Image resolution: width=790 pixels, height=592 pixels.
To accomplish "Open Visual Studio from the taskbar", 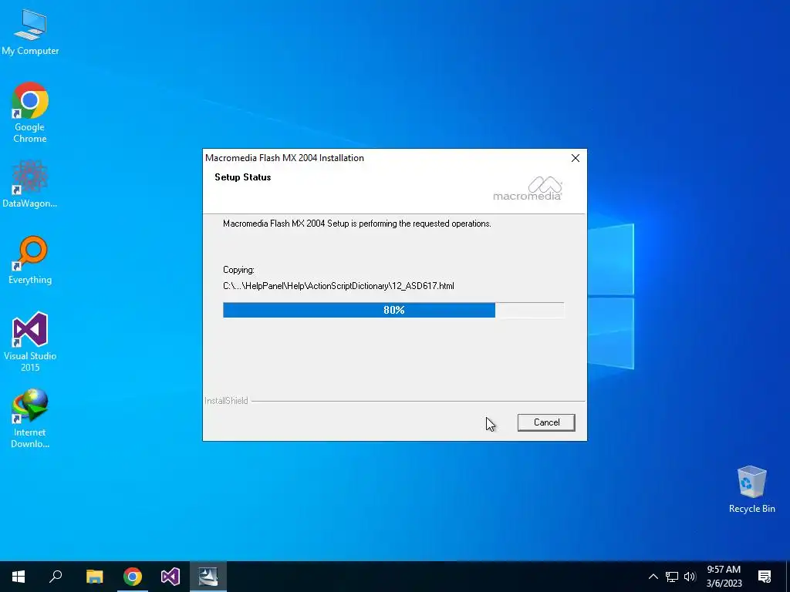I will (170, 577).
